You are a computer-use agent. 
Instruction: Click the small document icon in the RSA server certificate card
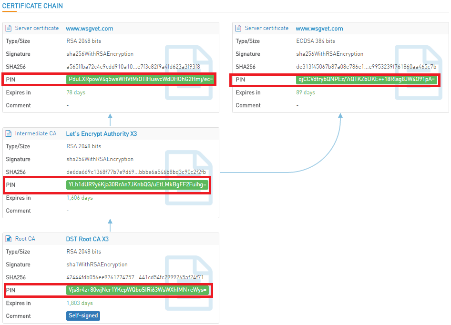(x=9, y=29)
